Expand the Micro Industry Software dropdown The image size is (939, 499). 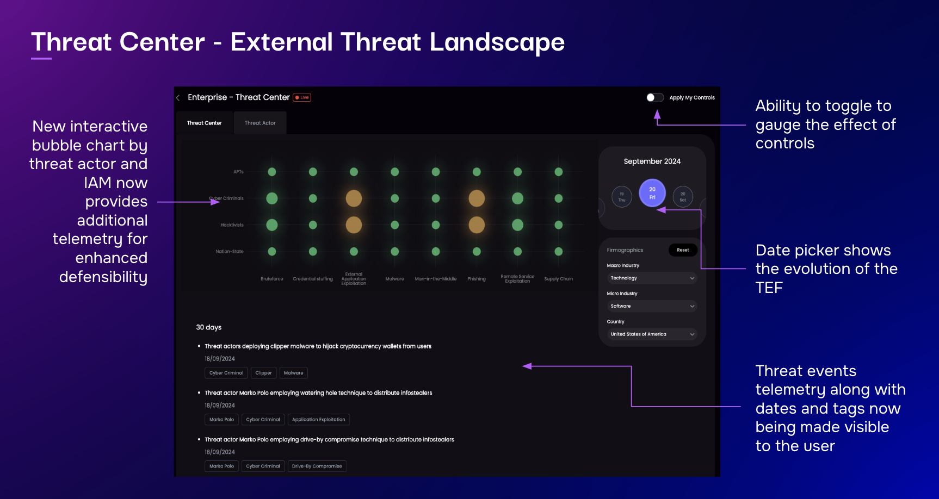(651, 305)
